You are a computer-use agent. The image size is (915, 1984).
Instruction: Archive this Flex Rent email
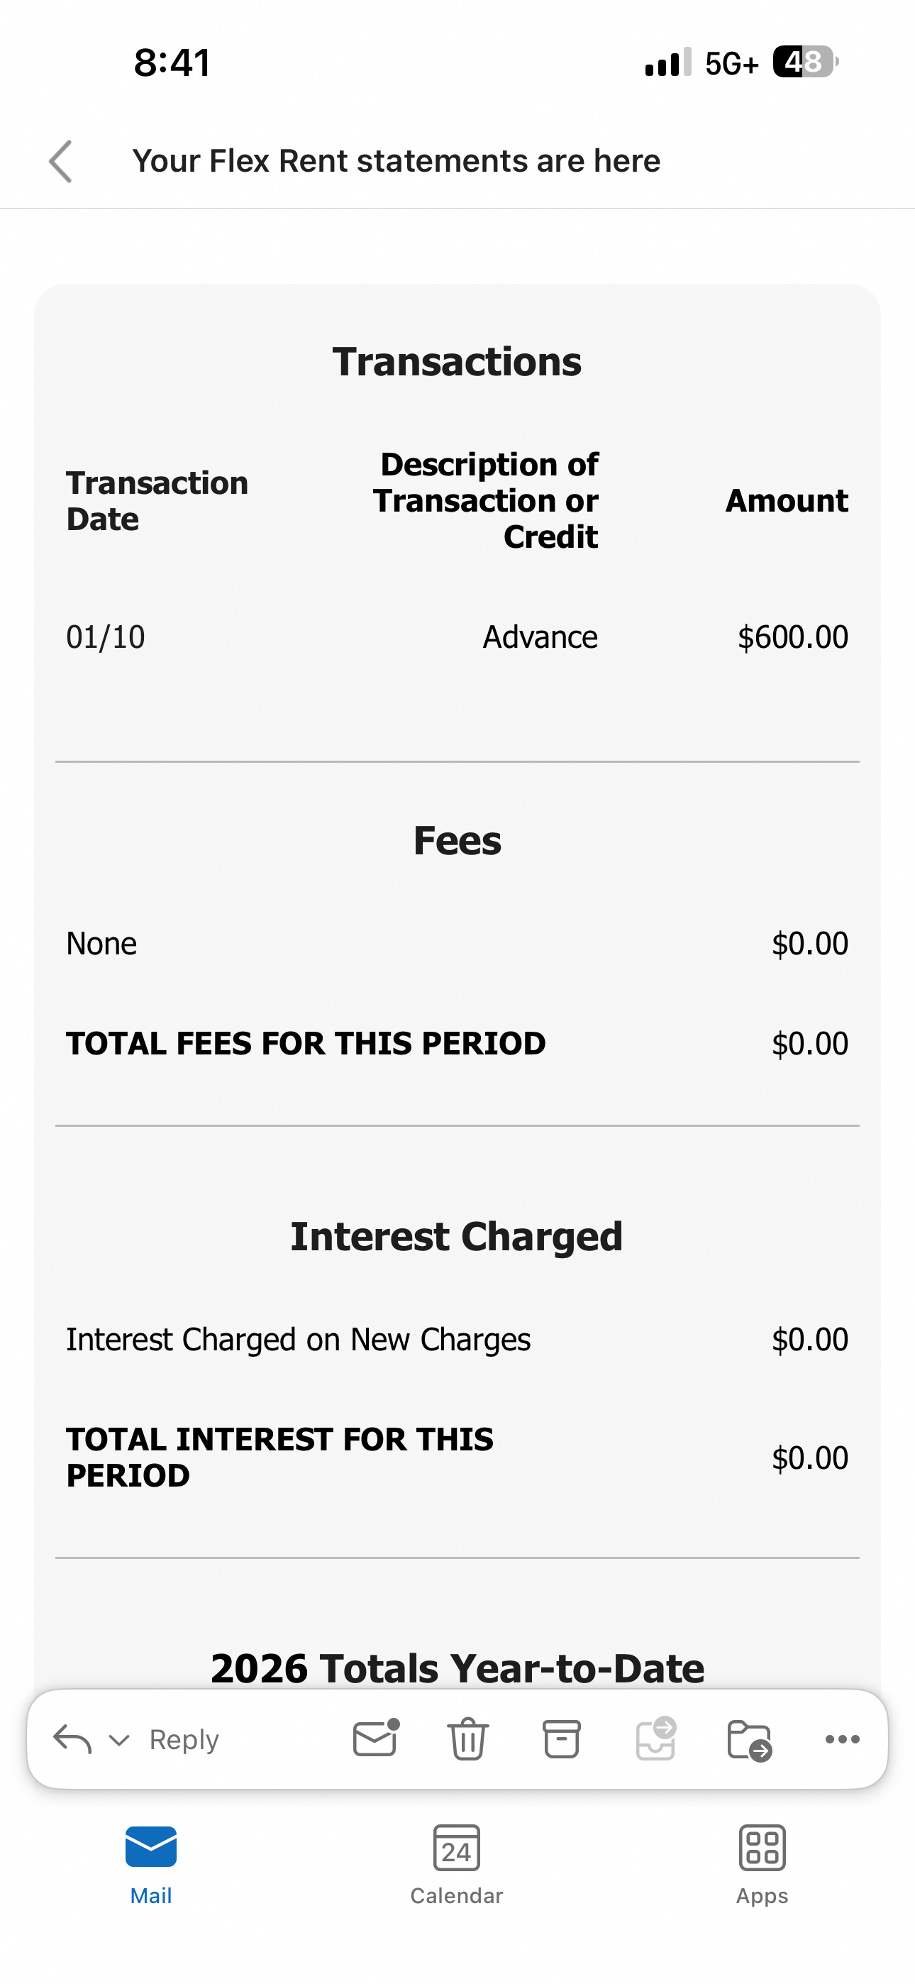coord(562,1739)
